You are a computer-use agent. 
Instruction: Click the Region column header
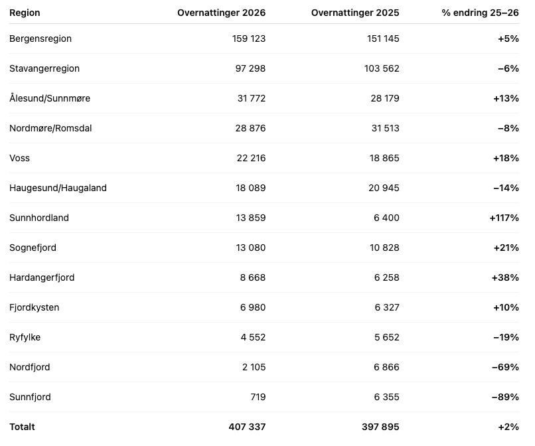25,13
